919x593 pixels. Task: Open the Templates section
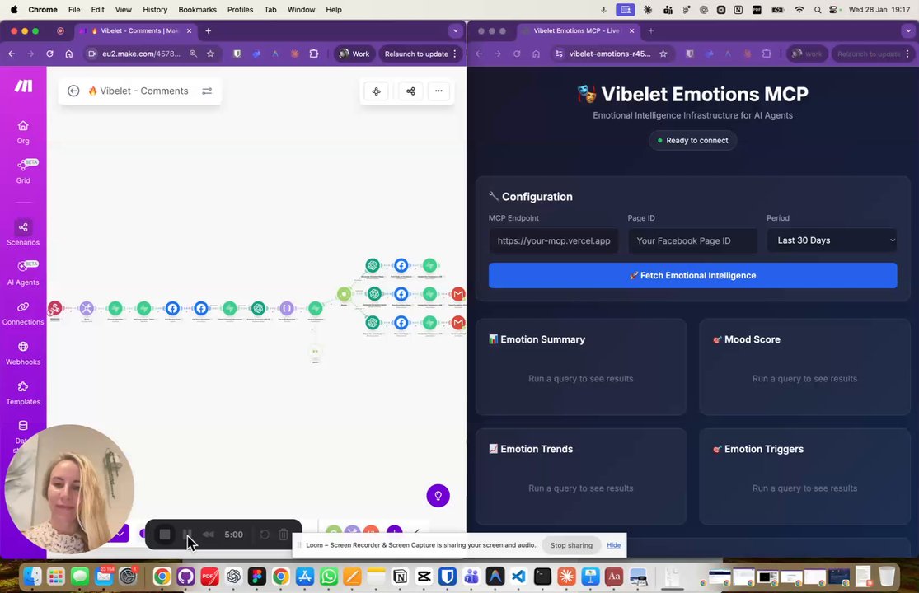click(x=23, y=393)
